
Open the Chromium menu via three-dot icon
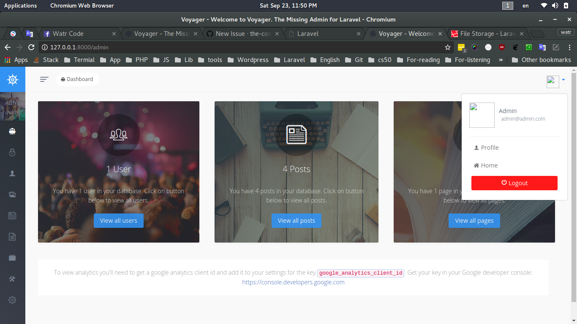pyautogui.click(x=569, y=48)
